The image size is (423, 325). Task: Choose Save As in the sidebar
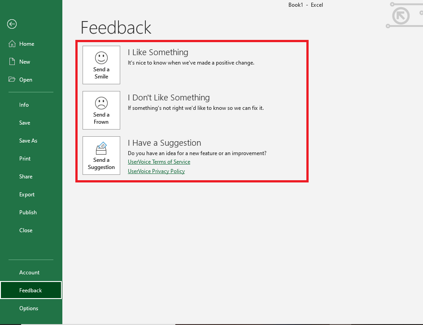coord(31,141)
